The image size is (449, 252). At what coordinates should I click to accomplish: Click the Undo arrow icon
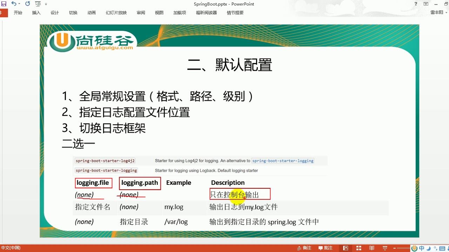(13, 4)
